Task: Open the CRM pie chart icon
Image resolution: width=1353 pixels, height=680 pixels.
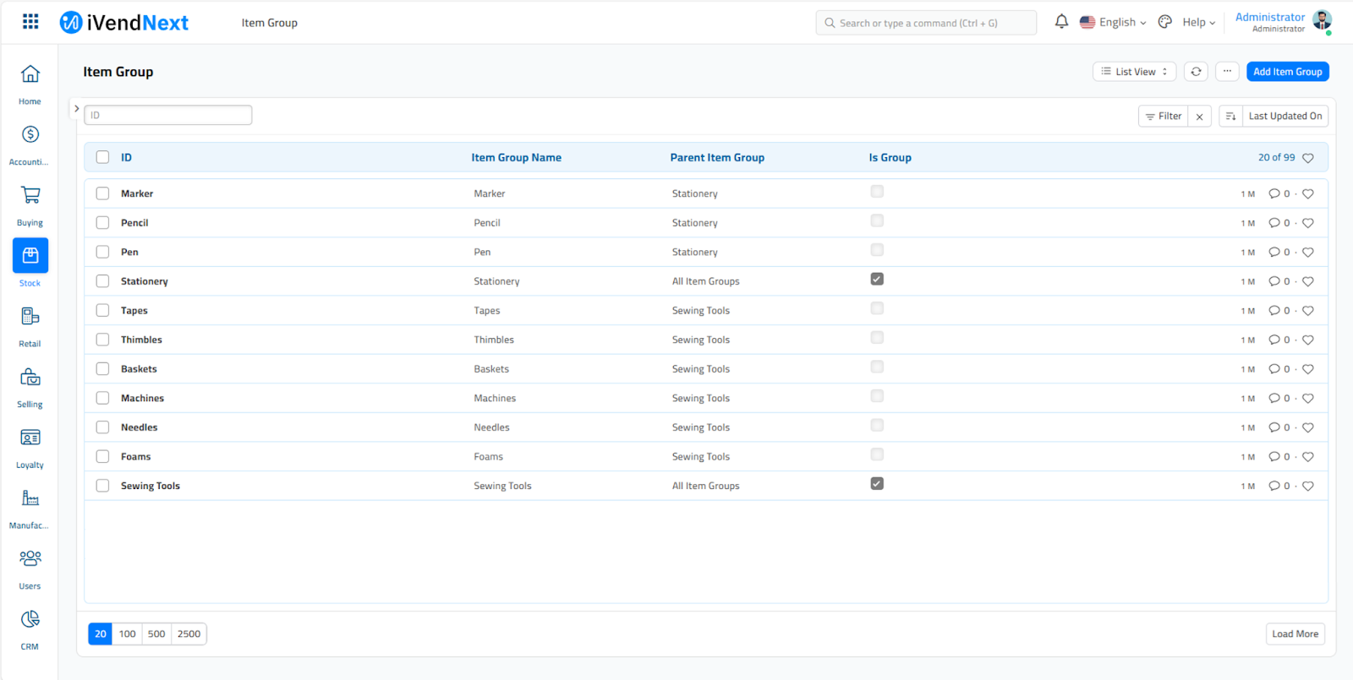Action: pos(30,620)
